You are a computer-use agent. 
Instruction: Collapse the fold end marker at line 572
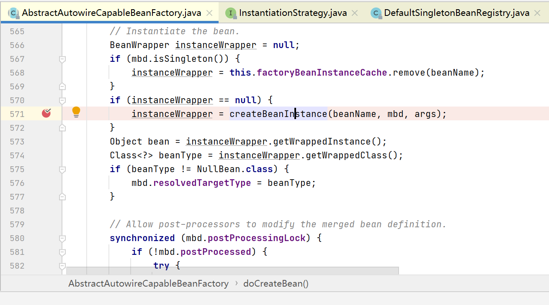(x=62, y=128)
